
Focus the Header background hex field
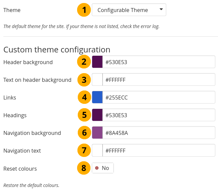[159, 62]
